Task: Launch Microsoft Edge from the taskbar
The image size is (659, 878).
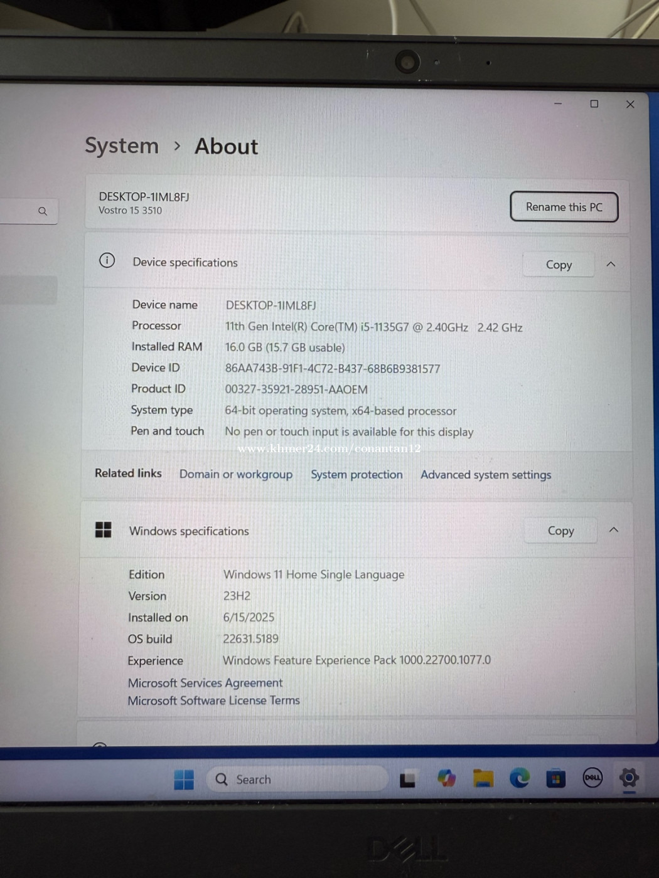Action: click(x=520, y=778)
